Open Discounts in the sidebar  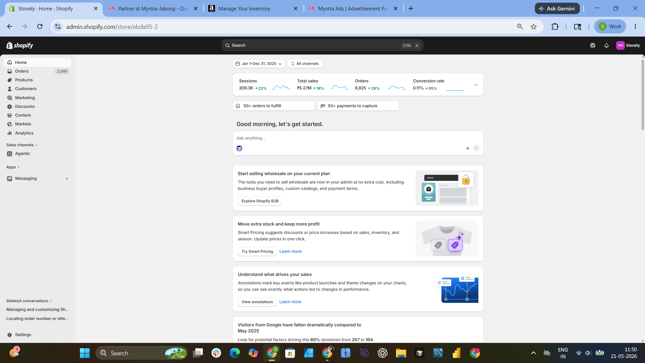(x=37, y=107)
